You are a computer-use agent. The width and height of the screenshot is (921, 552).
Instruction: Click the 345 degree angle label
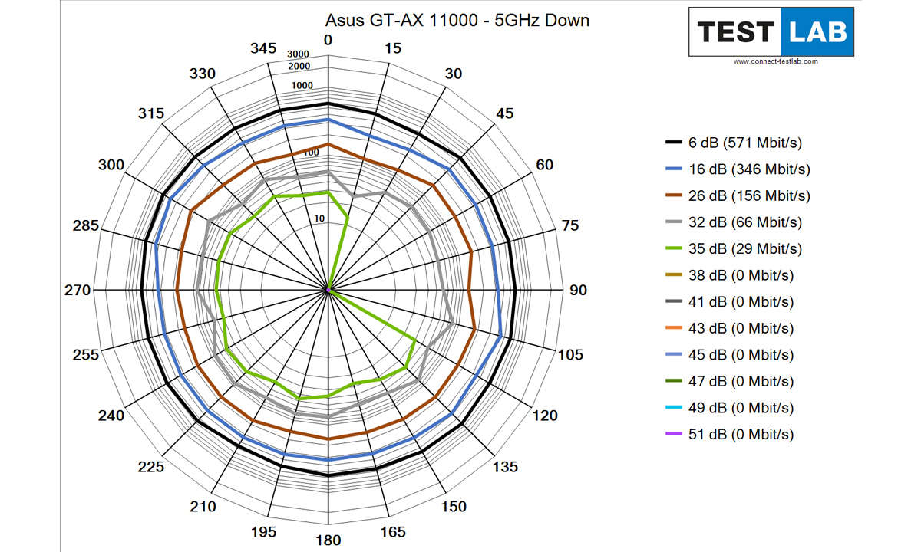263,48
